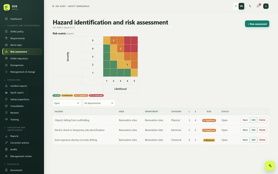Click the Consultation chat icon
This screenshot has width=278, height=174.
[x=6, y=106]
